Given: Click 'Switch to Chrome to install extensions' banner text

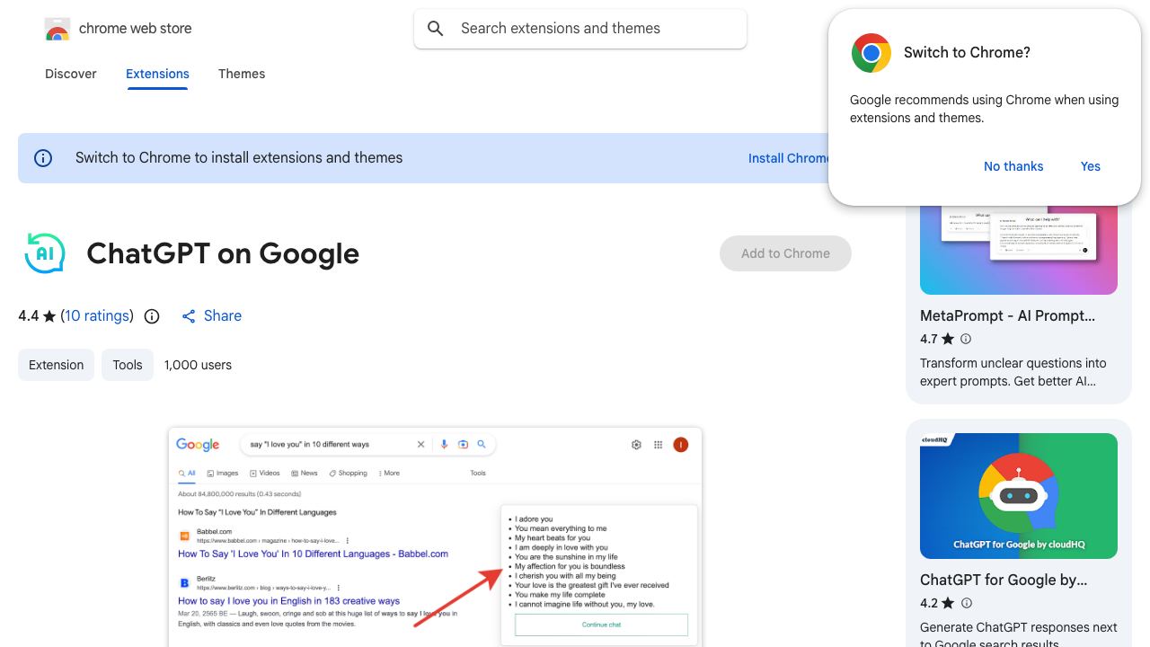Looking at the screenshot, I should (x=239, y=158).
